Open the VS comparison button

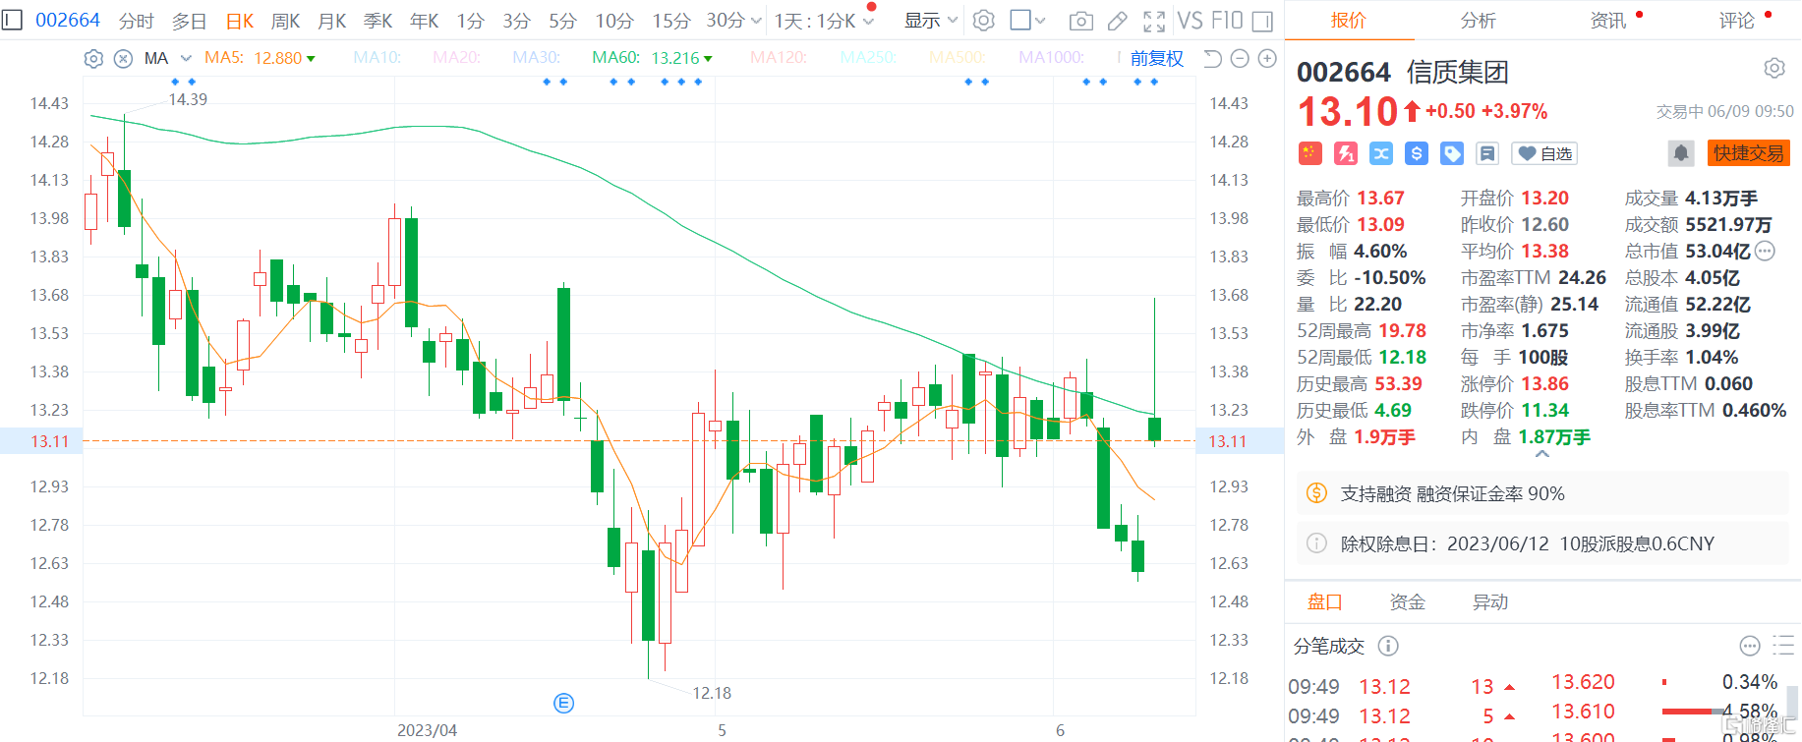[1190, 21]
